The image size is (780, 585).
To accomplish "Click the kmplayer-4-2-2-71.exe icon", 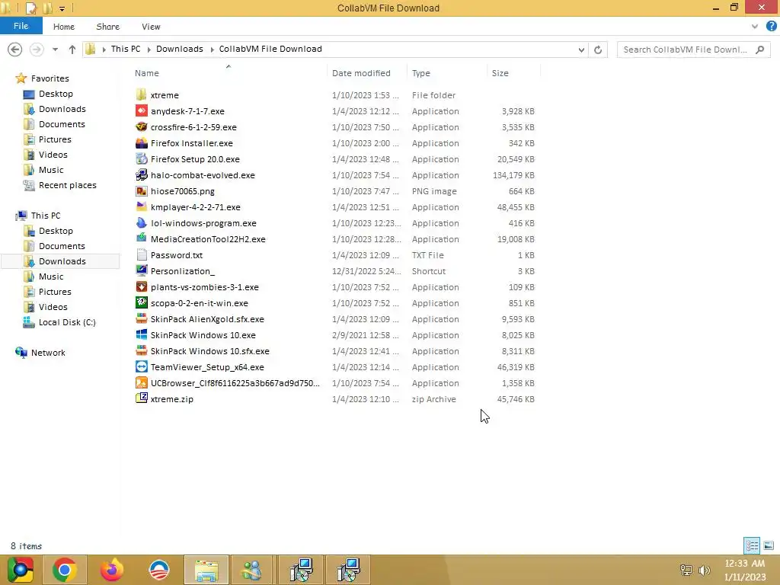I will [x=141, y=207].
